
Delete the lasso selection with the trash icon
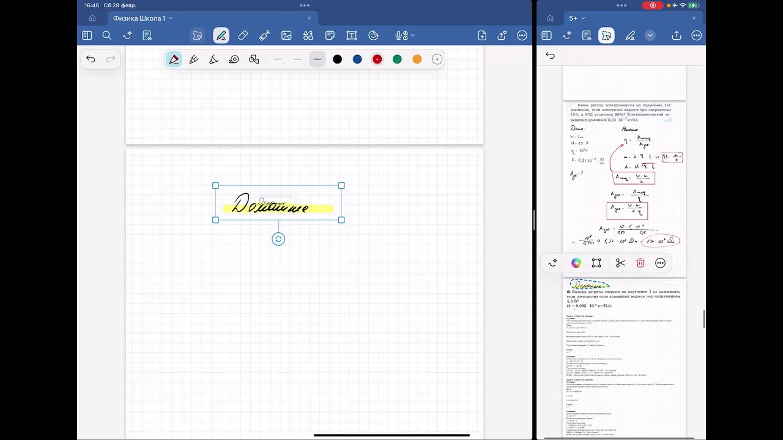click(640, 263)
